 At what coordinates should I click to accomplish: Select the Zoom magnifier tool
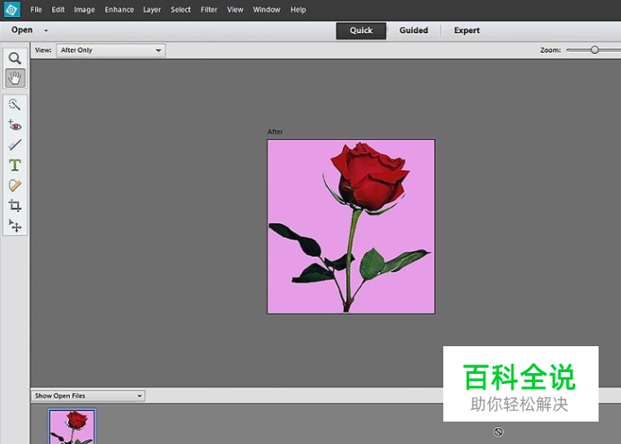point(15,58)
